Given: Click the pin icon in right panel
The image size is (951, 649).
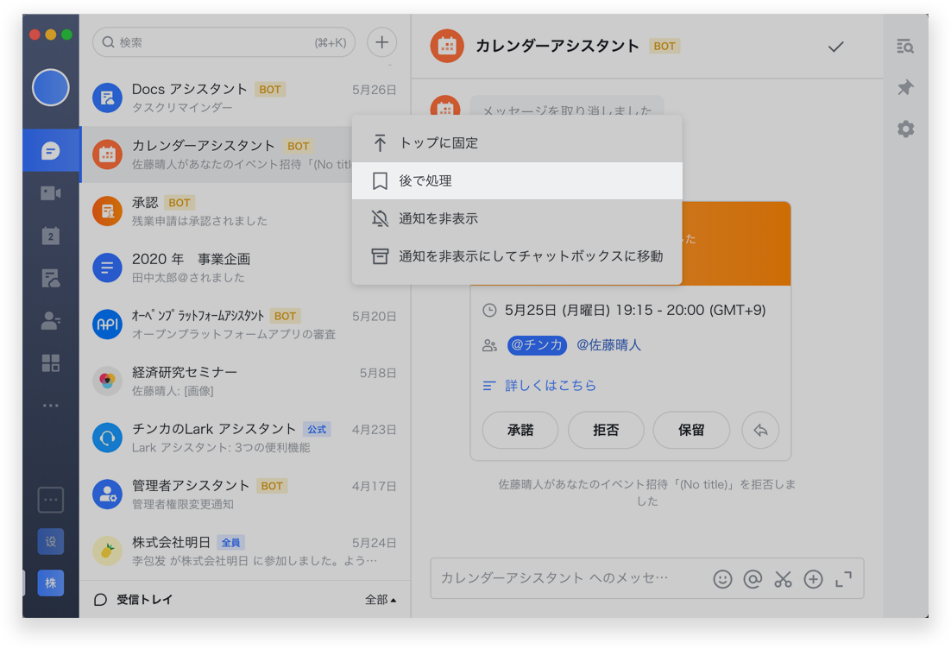Looking at the screenshot, I should click(x=905, y=88).
